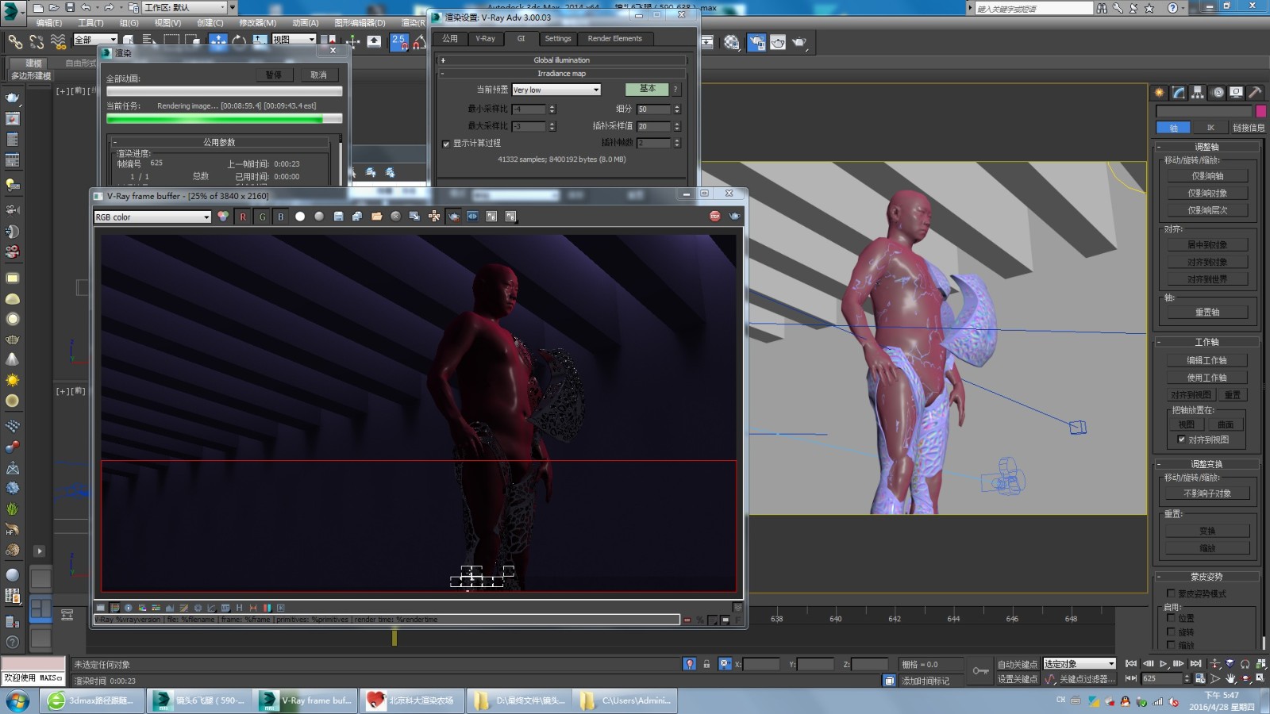Click the render last teapot icon in frame buffer
This screenshot has width=1270, height=714.
(x=734, y=216)
